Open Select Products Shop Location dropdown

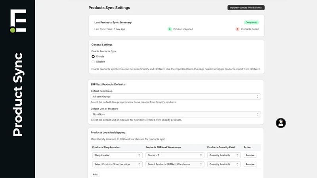(117, 164)
